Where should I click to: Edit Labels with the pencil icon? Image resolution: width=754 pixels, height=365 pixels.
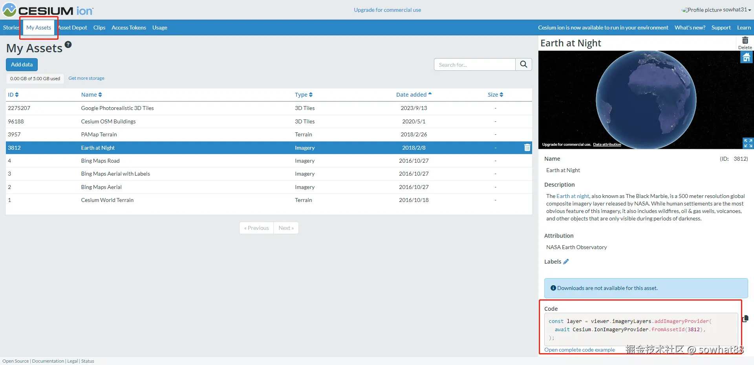[566, 262]
